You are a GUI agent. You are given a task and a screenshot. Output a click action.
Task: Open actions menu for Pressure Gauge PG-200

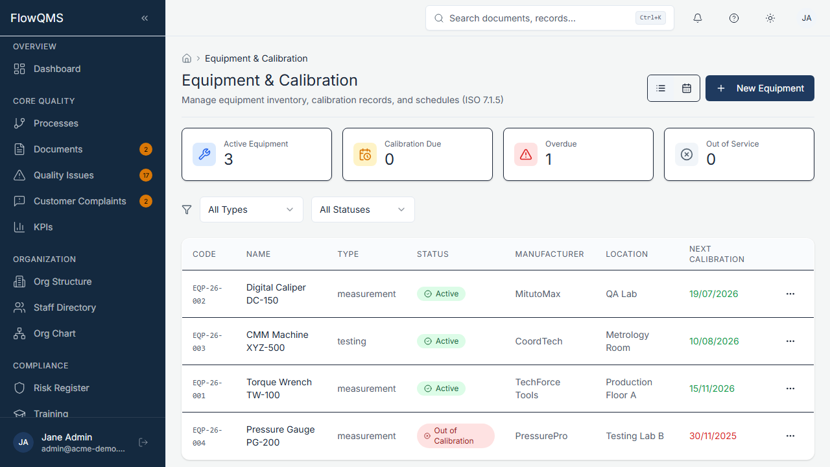[790, 436]
